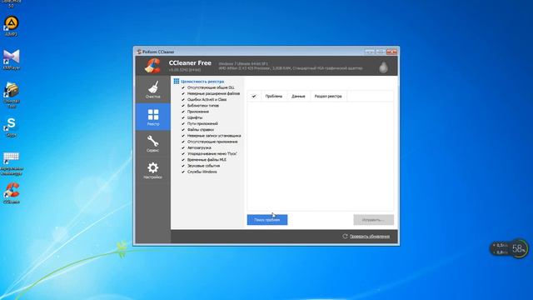Screen dimensions: 533x300
Task: Toggle Неверные расширения файлов checkbox
Action: (x=183, y=93)
